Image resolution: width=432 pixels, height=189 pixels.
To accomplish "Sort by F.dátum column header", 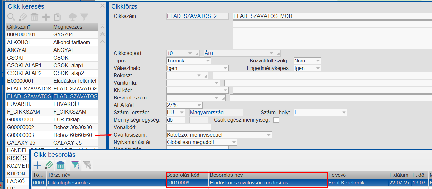I will [399, 175].
